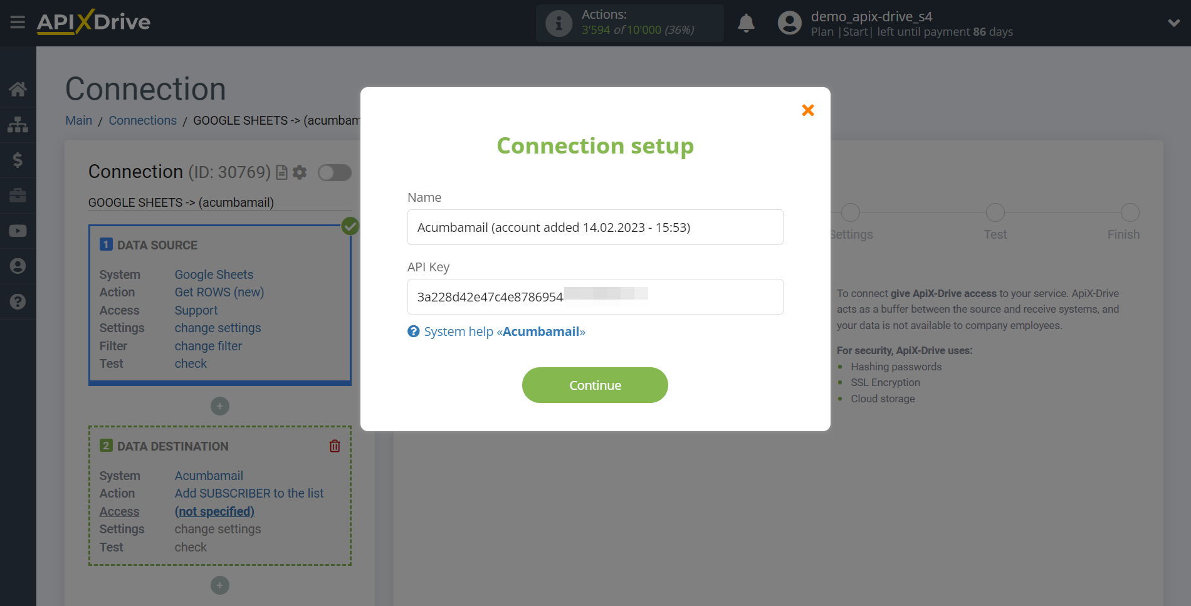Open System help Acumbamail link

click(504, 332)
